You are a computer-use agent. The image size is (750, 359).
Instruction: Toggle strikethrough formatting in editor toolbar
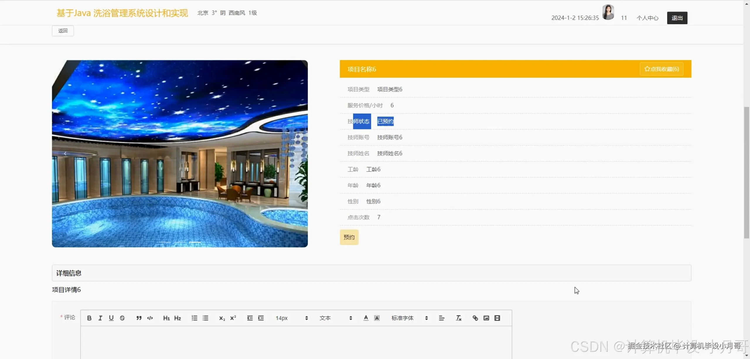(x=122, y=318)
